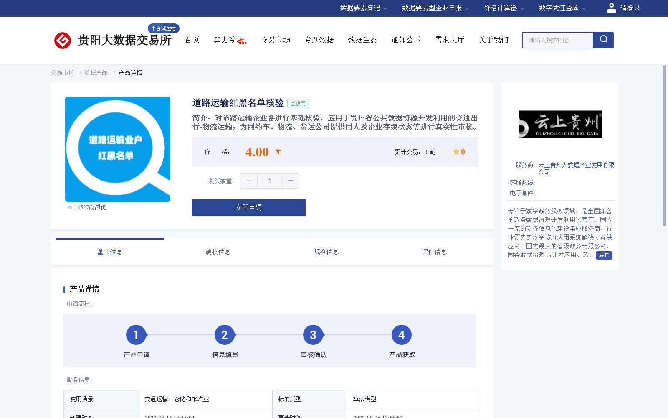This screenshot has height=418, width=668.
Task: Click the 产品详情 breadcrumb text
Action: 130,73
